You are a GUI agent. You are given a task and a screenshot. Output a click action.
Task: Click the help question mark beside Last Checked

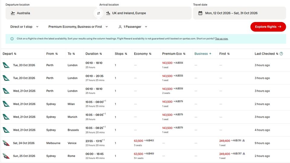(x=281, y=54)
